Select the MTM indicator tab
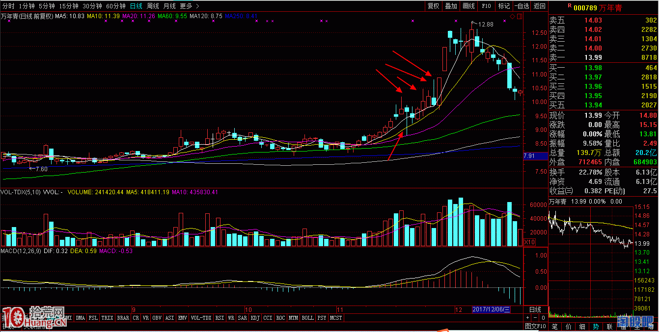The height and width of the screenshot is (332, 659). pyautogui.click(x=294, y=318)
